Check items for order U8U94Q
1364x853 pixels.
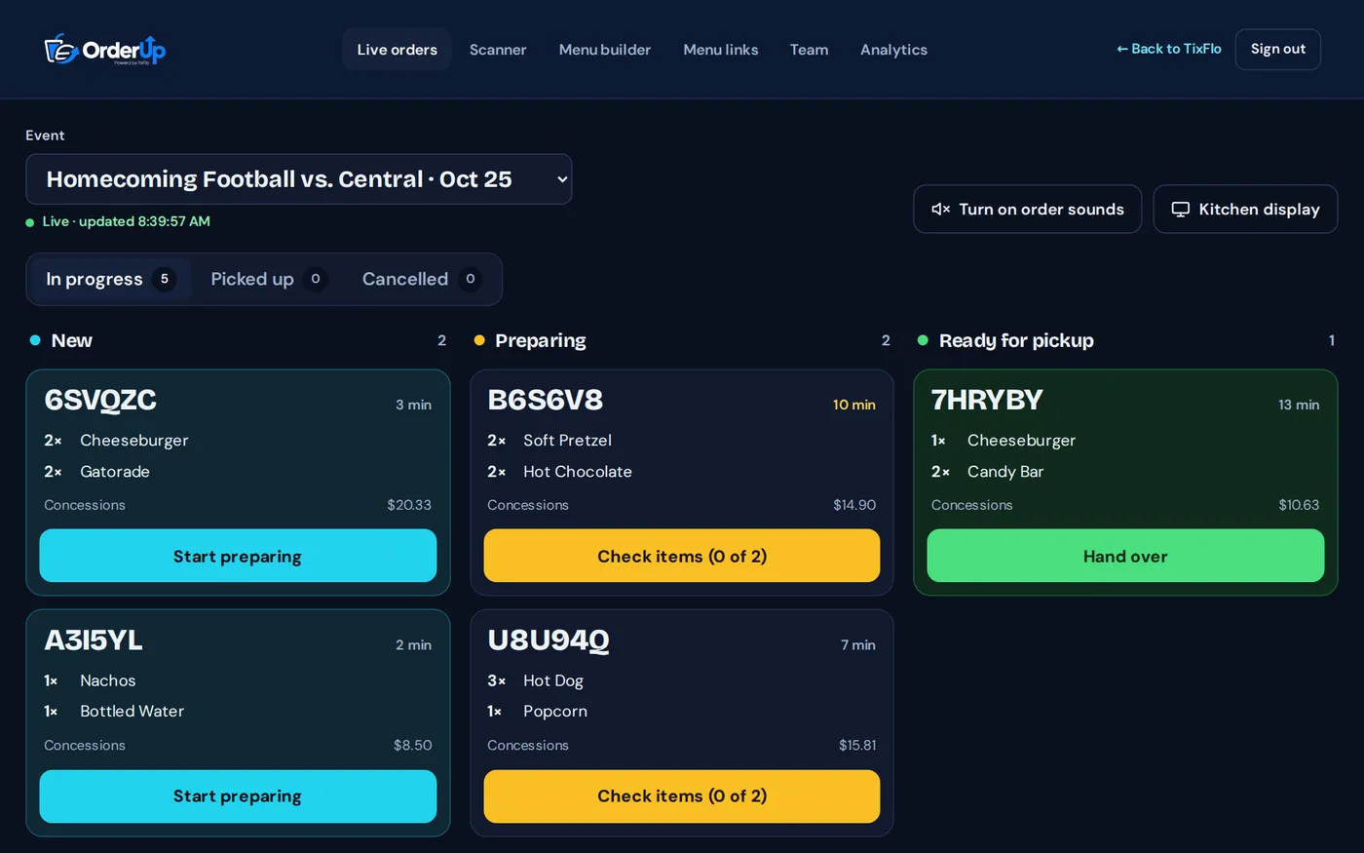coord(682,796)
